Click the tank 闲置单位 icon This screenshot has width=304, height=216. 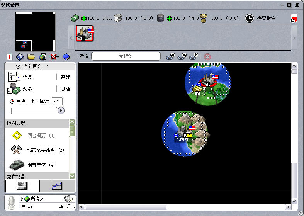[17, 165]
